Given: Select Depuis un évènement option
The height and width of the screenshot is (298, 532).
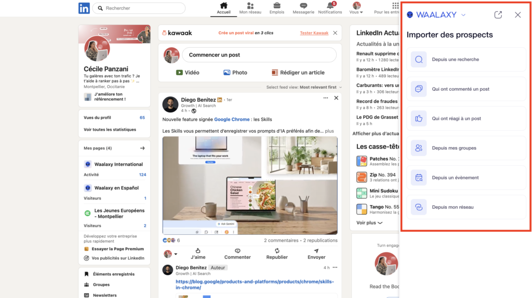Looking at the screenshot, I should (466, 177).
